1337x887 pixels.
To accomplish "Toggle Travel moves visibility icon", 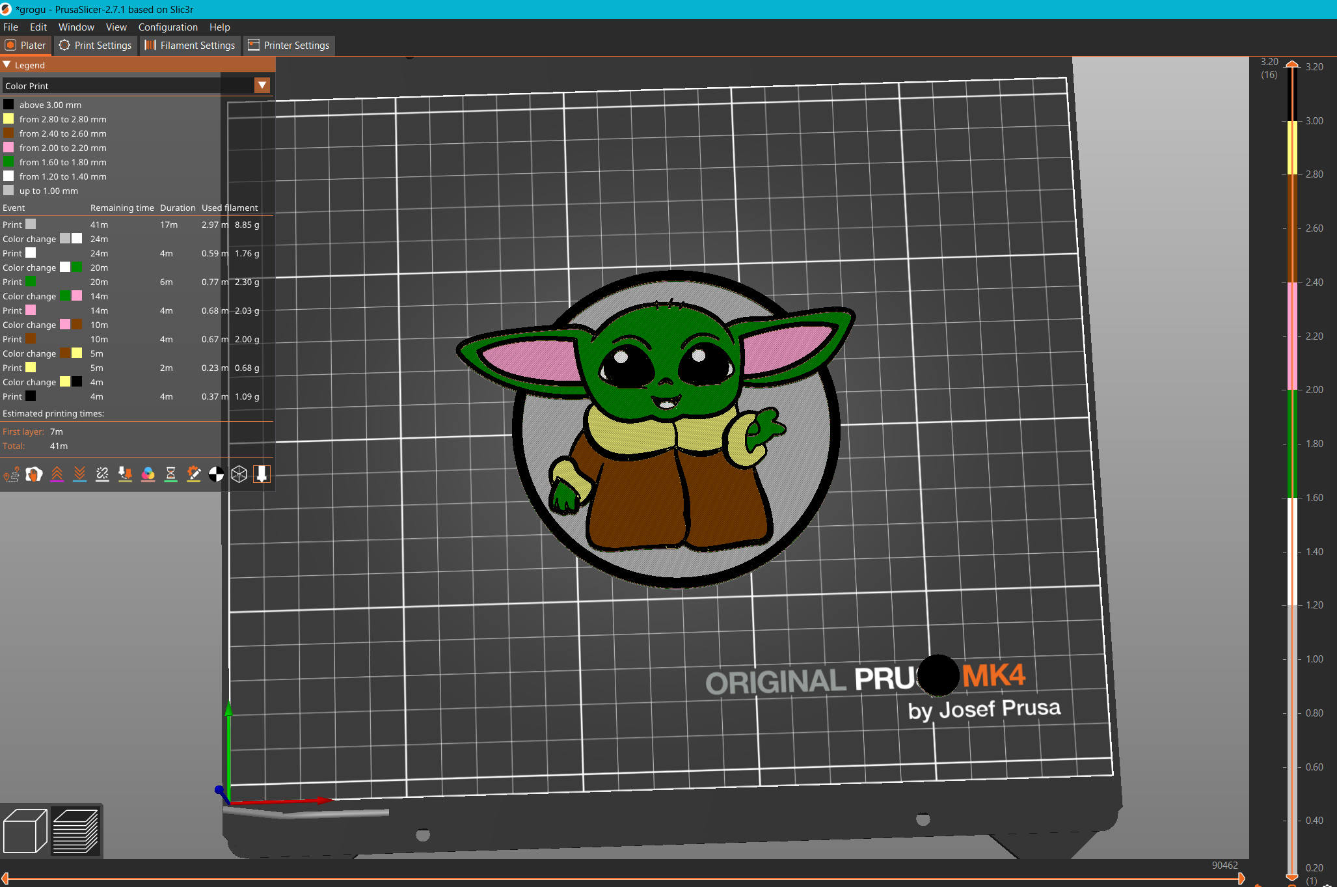I will tap(11, 474).
